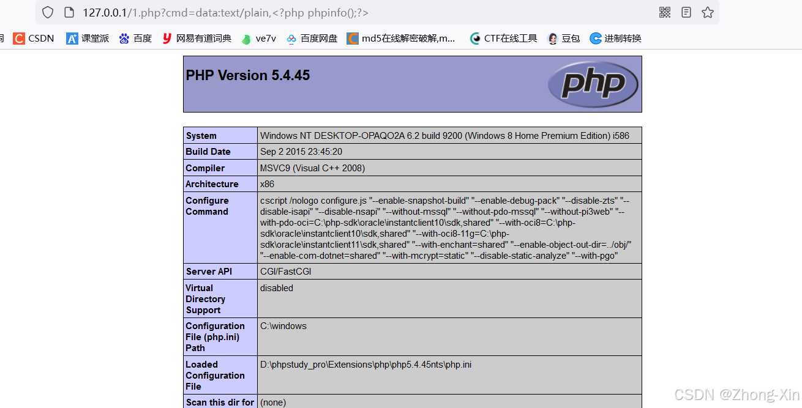Click the C:\windows path value
Viewport: 802px width, 408px height.
tap(283, 326)
